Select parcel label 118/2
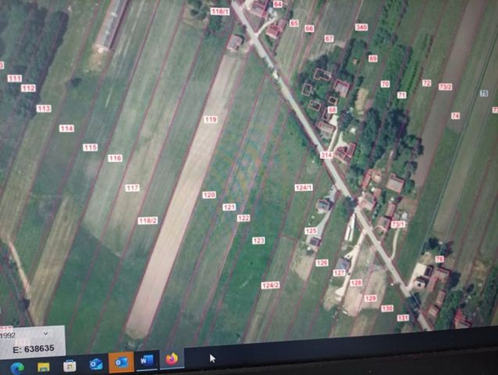 148,220
